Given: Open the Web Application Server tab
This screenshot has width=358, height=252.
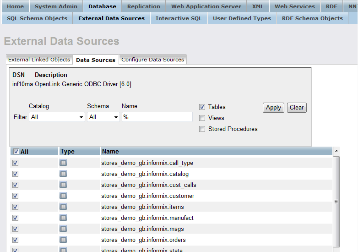Looking at the screenshot, I should point(206,6).
